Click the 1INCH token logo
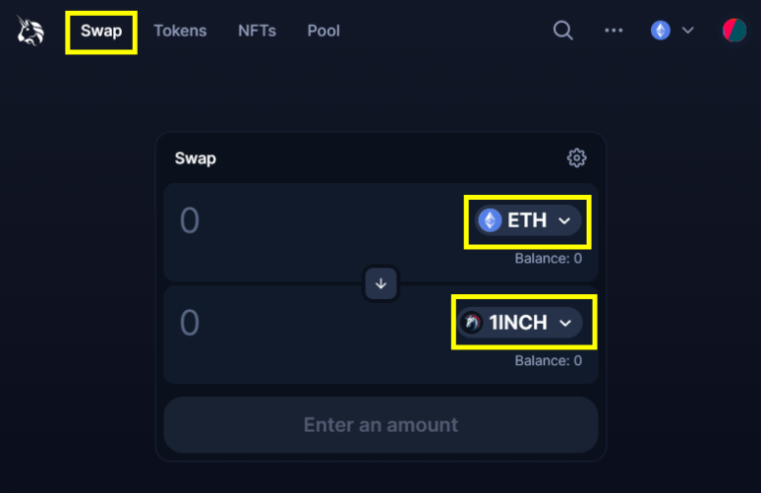 [x=472, y=323]
